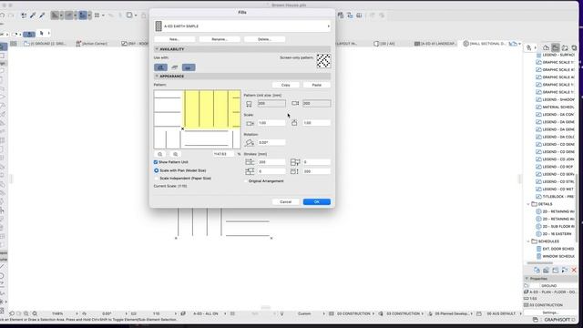Open the View Map navigator icon
The width and height of the screenshot is (583, 328).
[555, 47]
